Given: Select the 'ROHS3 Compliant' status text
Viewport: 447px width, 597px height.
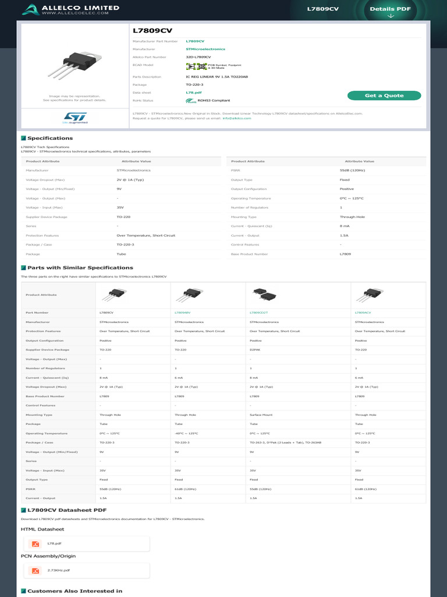Looking at the screenshot, I should (214, 100).
